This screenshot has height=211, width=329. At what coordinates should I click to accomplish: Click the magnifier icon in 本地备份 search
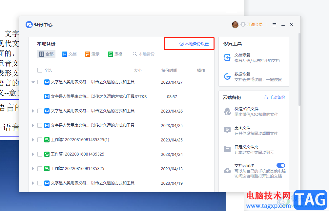[x=135, y=54]
